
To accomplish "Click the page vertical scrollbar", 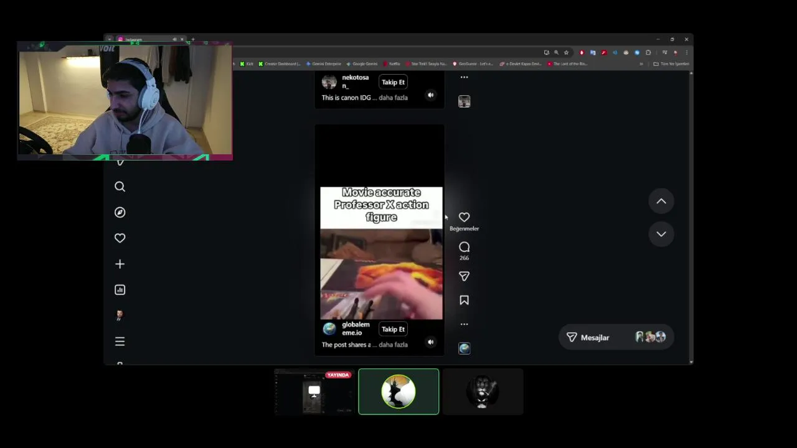I will click(x=691, y=218).
